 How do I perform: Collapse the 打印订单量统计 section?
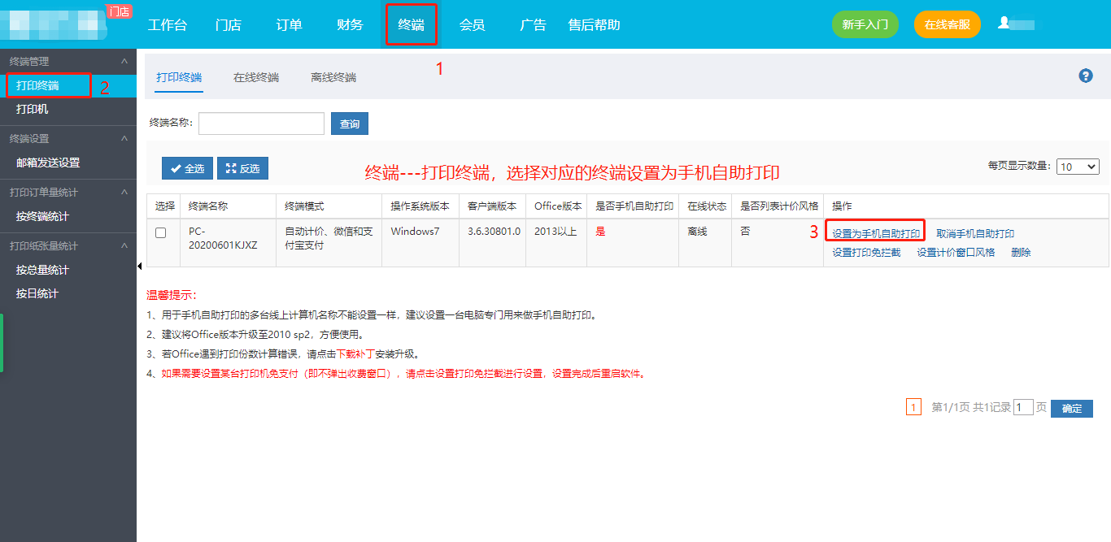pyautogui.click(x=124, y=192)
